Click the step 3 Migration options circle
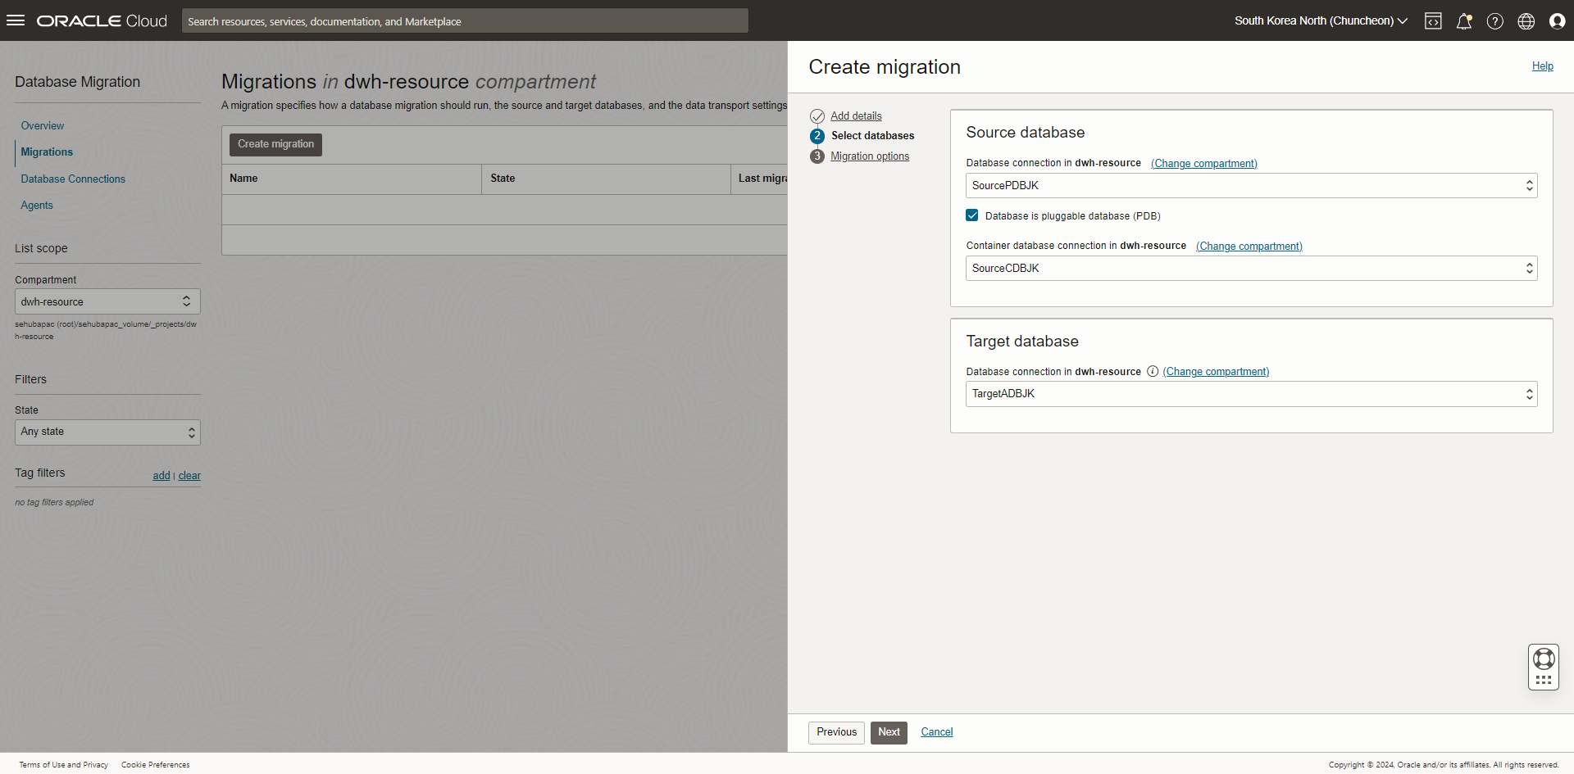The width and height of the screenshot is (1574, 774). coord(817,156)
